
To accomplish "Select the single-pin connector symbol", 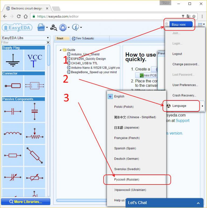I will click(13, 86).
